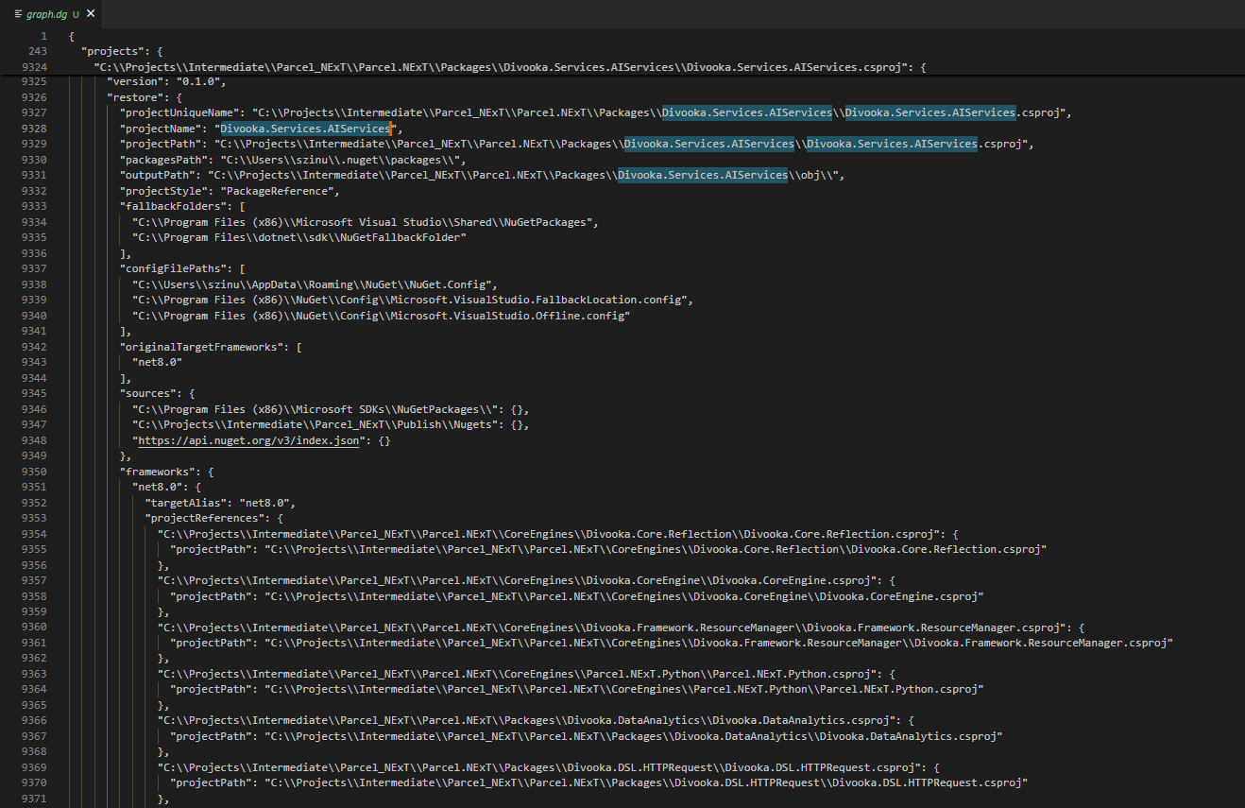Click the "PackageReference" value
Viewport: 1245px width, 808px height.
(280, 191)
